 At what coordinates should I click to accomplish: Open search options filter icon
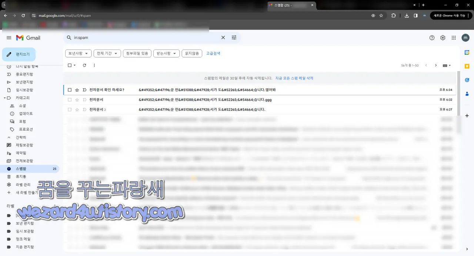pyautogui.click(x=234, y=38)
